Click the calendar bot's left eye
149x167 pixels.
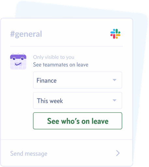click(x=14, y=59)
